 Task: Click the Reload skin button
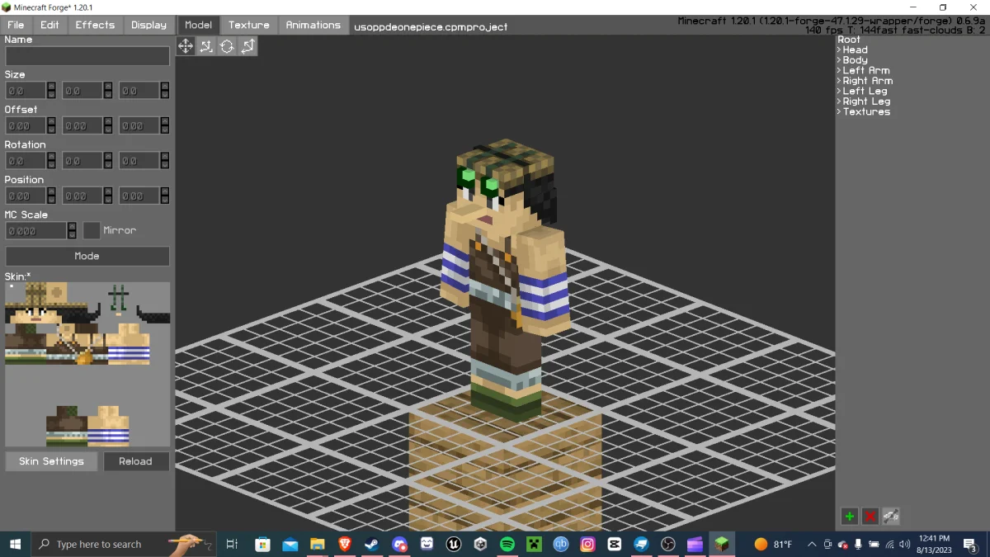[136, 461]
